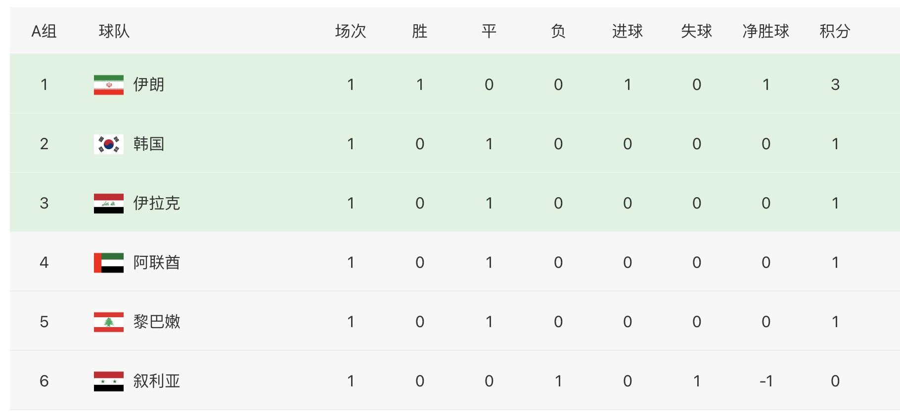Screen dimensions: 900x419
Task: Click Iran's points value 3
Action: click(x=835, y=84)
